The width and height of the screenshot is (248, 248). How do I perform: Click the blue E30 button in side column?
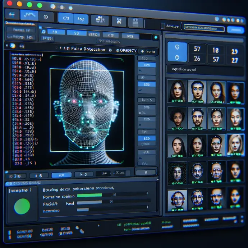(147, 138)
